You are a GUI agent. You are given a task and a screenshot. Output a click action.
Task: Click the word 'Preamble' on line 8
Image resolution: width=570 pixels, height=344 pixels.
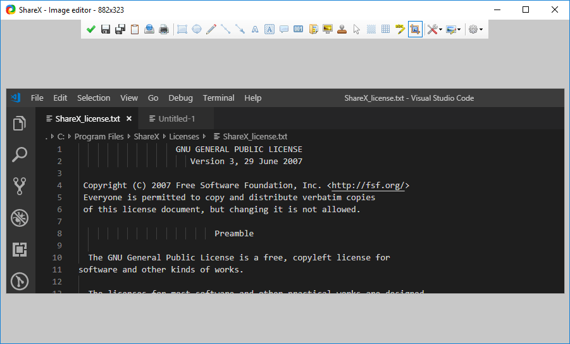tap(234, 234)
